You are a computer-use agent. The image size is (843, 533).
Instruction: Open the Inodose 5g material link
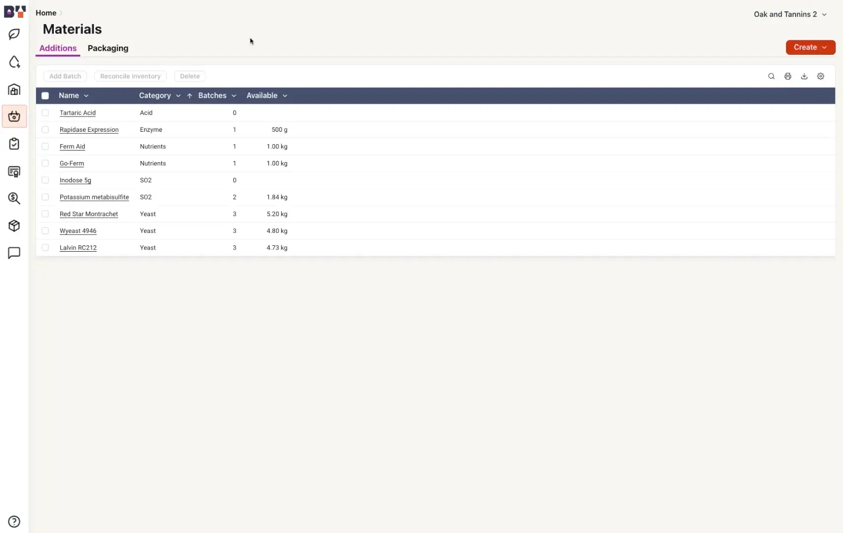click(75, 180)
